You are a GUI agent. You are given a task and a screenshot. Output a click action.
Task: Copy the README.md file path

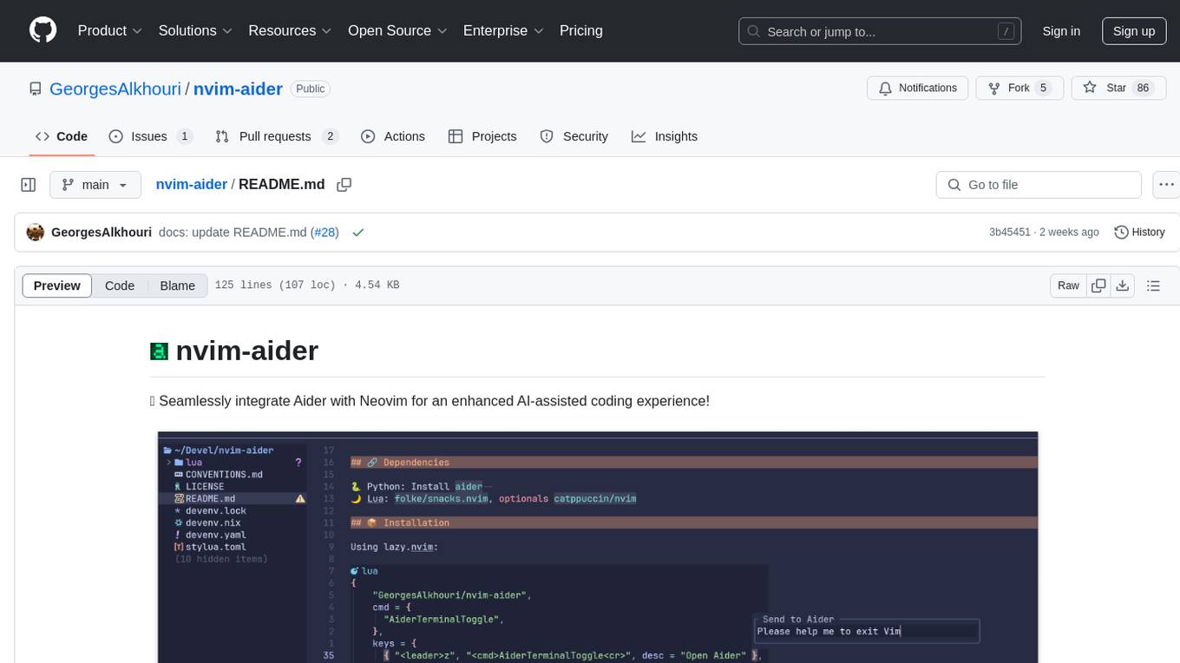344,185
